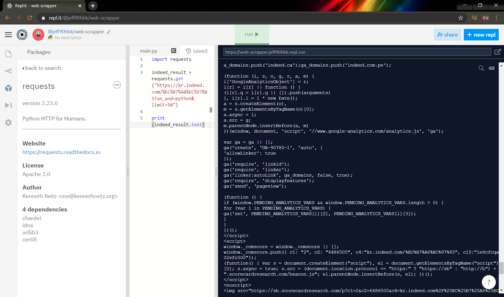The image size is (504, 297).
Task: Click the 'requests' package title
Action: 39,86
